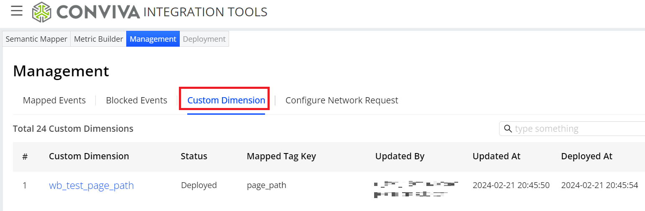This screenshot has width=645, height=211.
Task: Click the Status column header
Action: coord(194,156)
